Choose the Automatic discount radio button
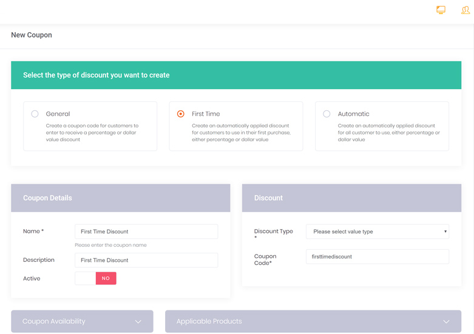Image resolution: width=474 pixels, height=334 pixels. (x=327, y=114)
